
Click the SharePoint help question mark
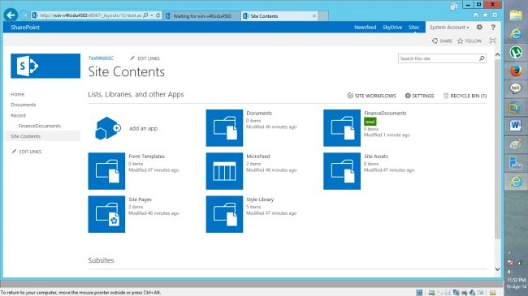[x=493, y=28]
